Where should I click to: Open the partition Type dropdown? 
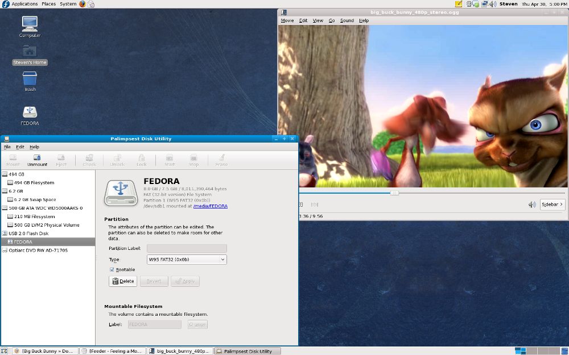187,260
